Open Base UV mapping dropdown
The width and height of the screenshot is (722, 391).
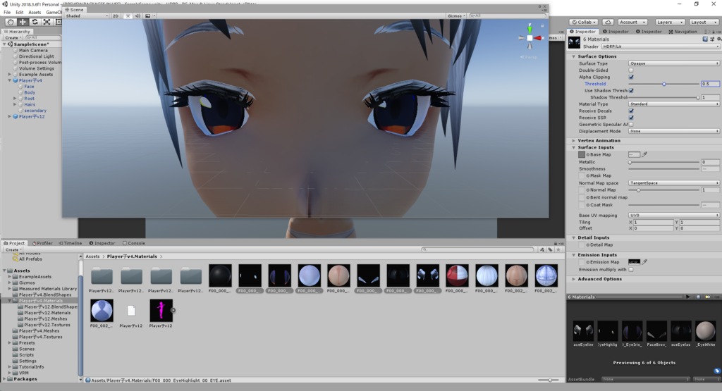(673, 216)
